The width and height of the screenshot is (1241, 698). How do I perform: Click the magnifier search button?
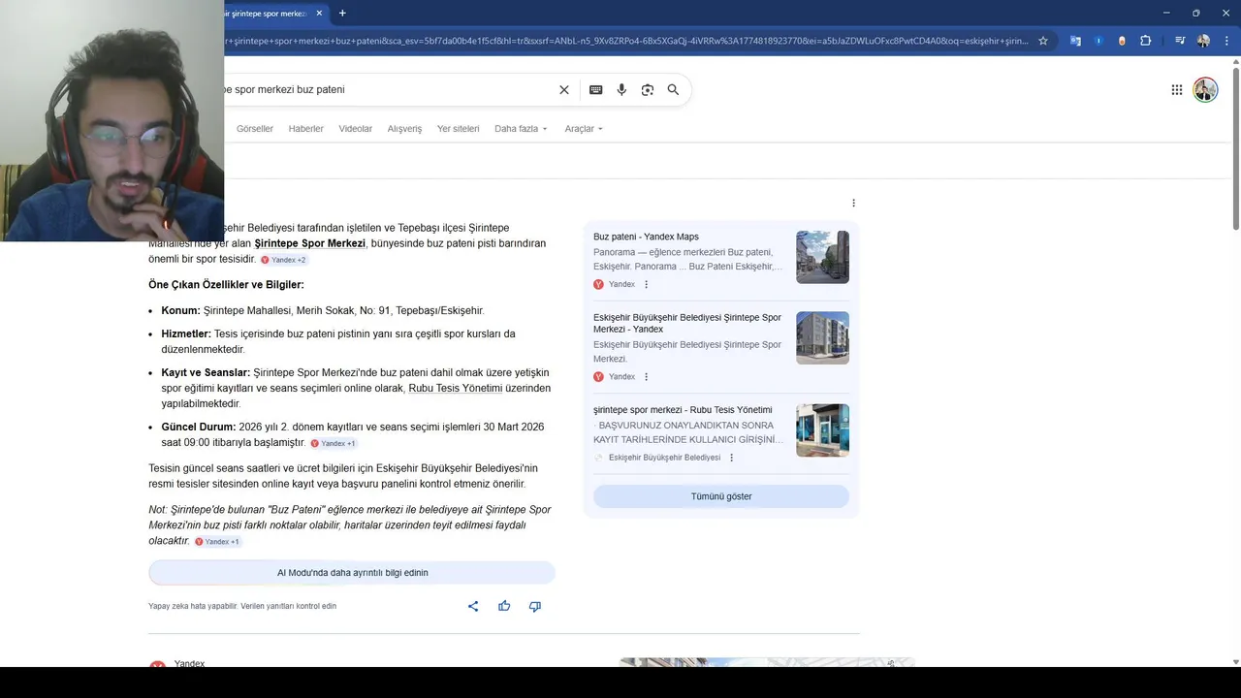pyautogui.click(x=673, y=89)
